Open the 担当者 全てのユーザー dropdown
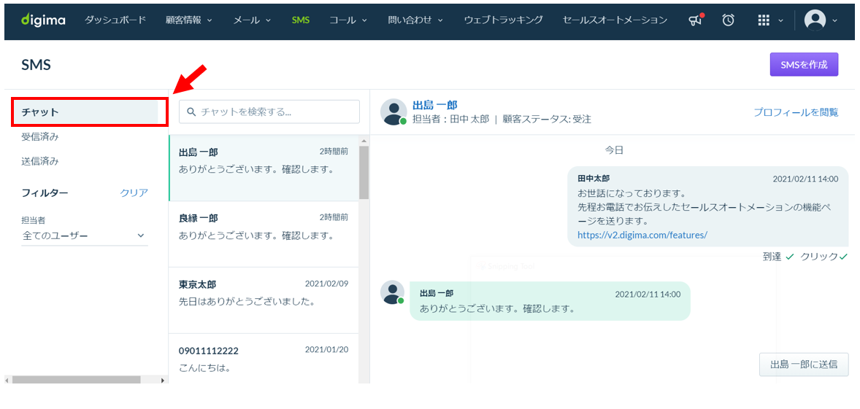Screen dimensions: 860x409 click(x=85, y=235)
